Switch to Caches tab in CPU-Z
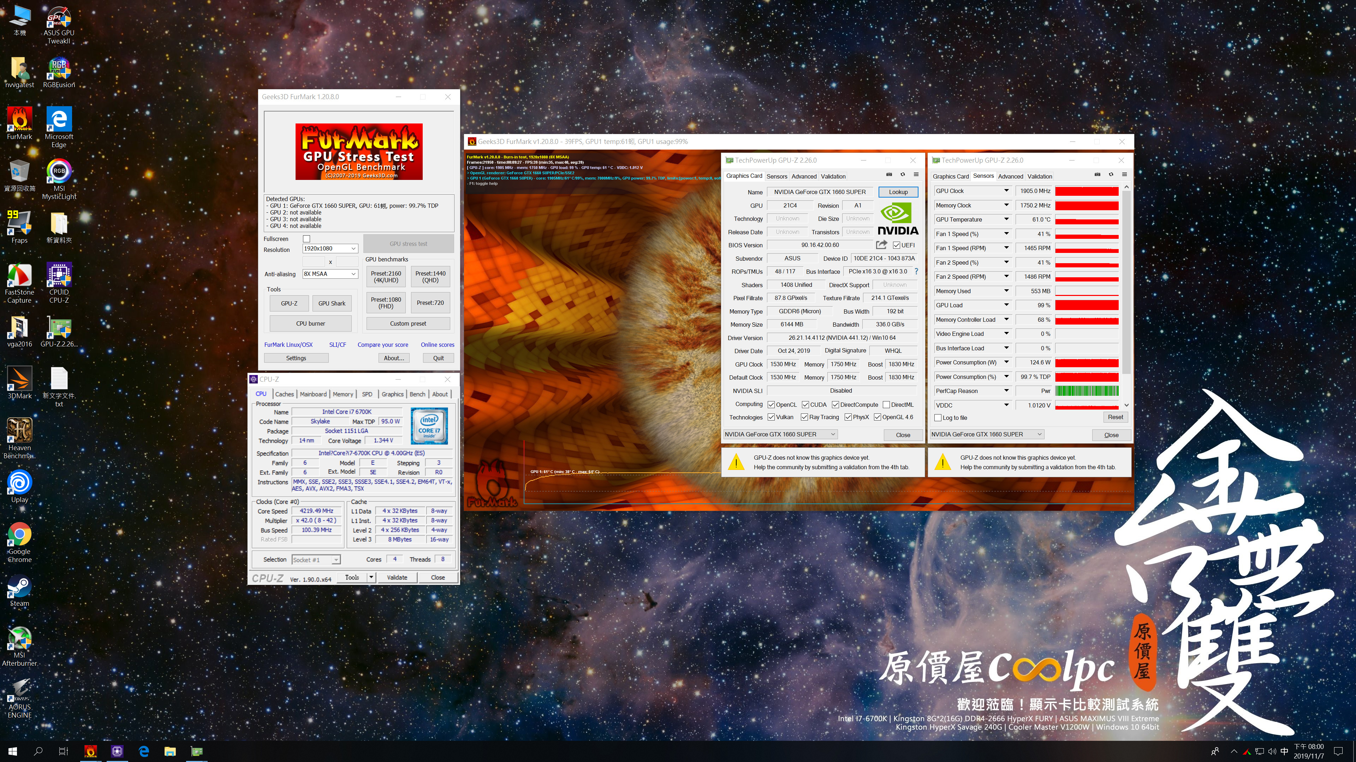 (284, 394)
